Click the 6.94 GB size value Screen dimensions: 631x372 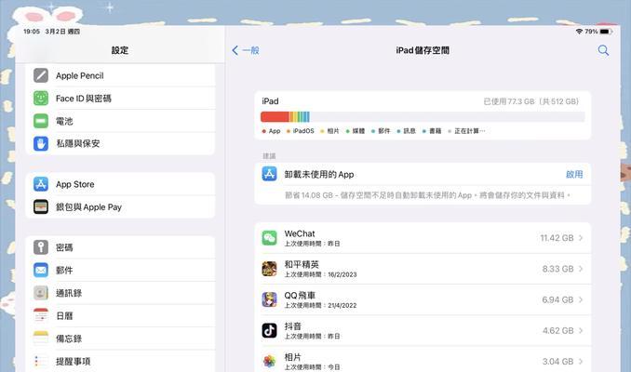point(557,299)
